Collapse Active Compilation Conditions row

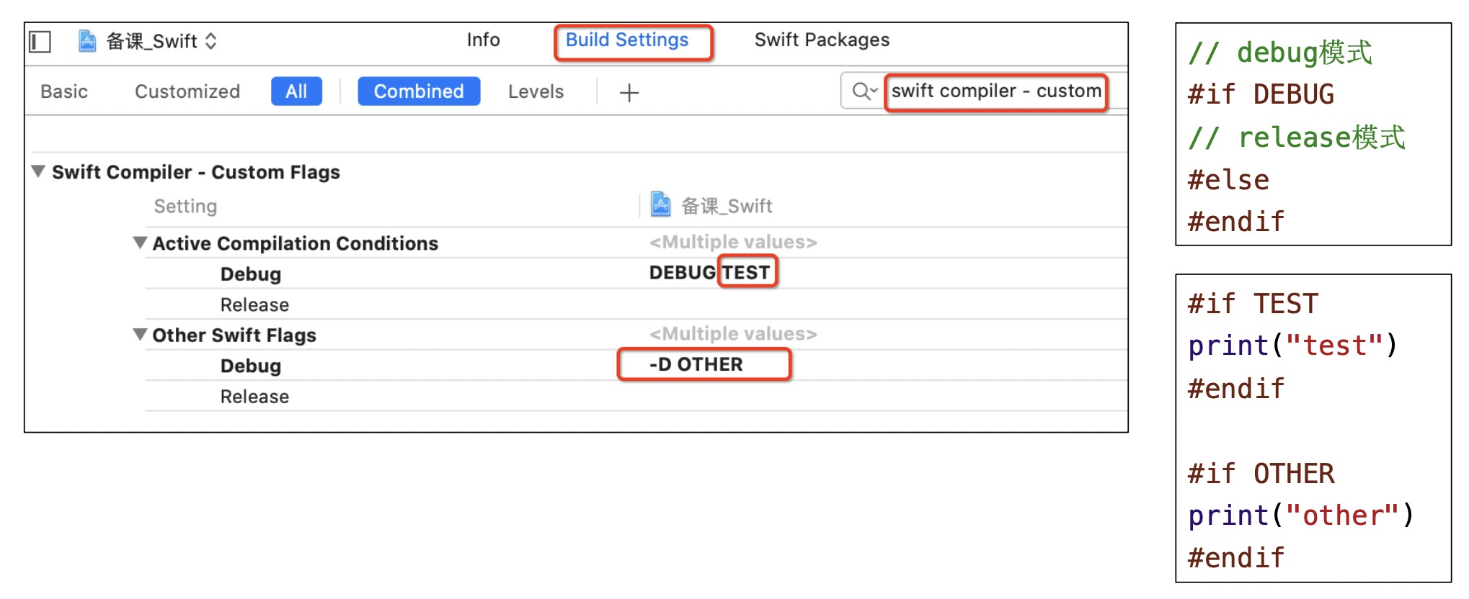[140, 243]
